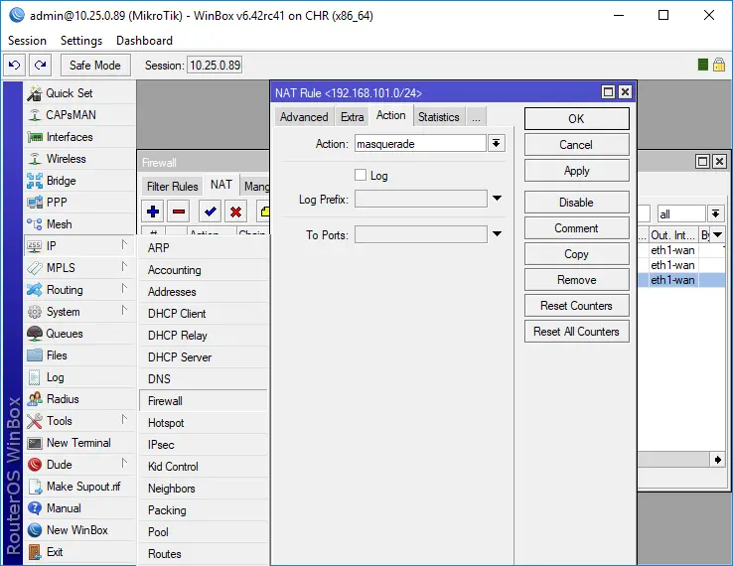Click the redo arrow toolbar icon
733x566 pixels.
(x=40, y=65)
